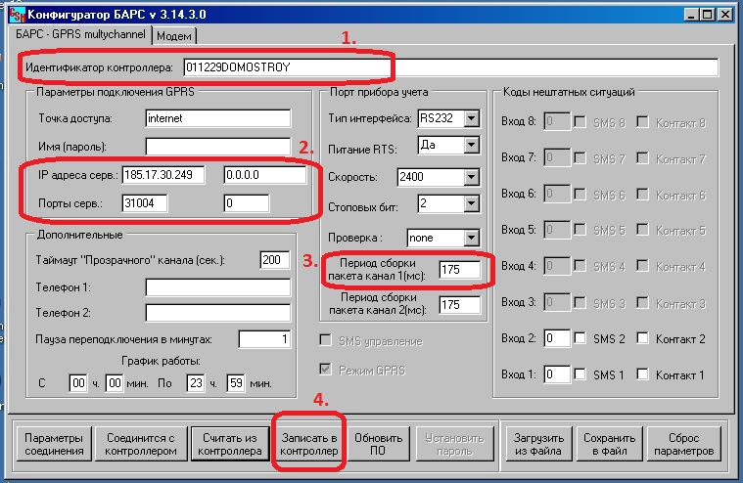Open the Скорость dropdown list
The height and width of the screenshot is (483, 743).
point(471,177)
